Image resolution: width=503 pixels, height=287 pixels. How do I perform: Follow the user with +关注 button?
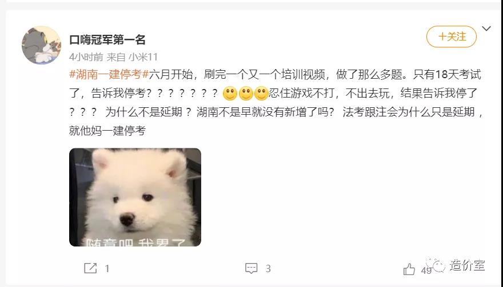[x=452, y=37]
